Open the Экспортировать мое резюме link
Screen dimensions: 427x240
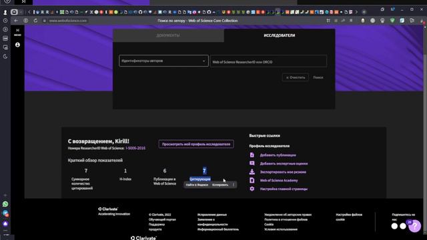pos(283,172)
